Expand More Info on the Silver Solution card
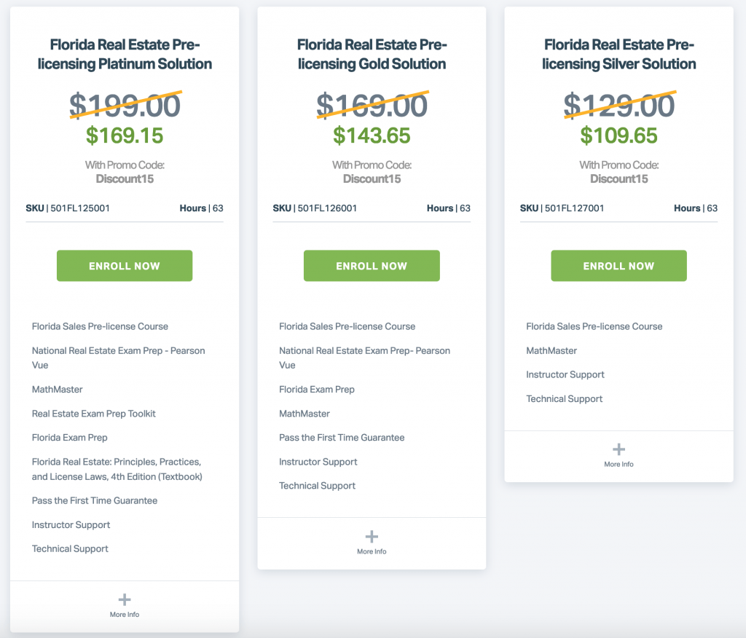This screenshot has width=746, height=638. pos(619,463)
